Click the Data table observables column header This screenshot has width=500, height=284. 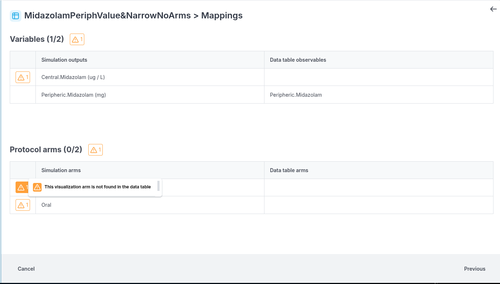pos(298,60)
